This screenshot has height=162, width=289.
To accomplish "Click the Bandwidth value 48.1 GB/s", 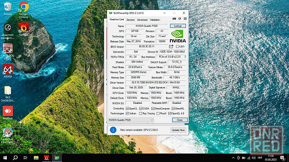I will pyautogui.click(x=175, y=78).
